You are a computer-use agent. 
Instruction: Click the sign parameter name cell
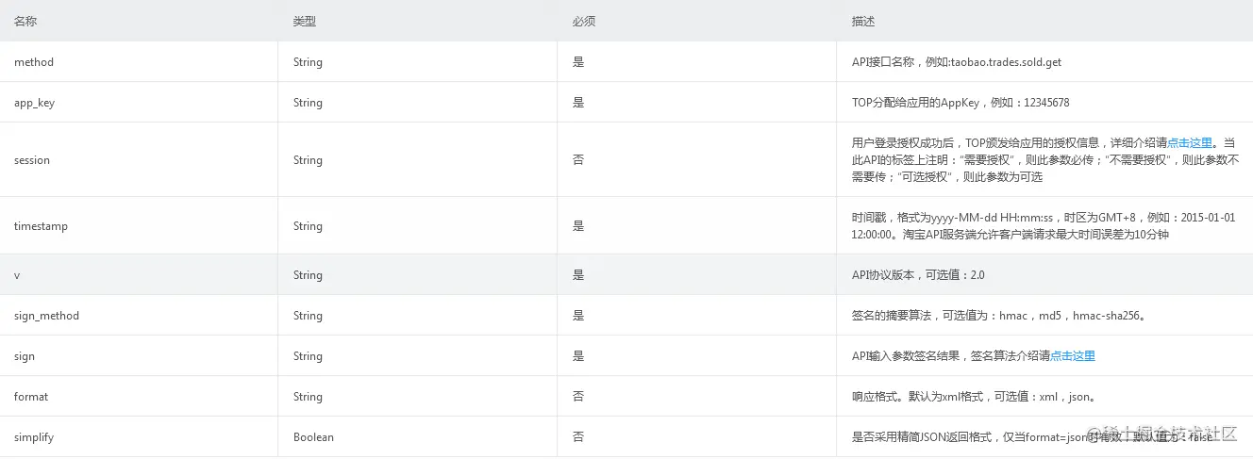(x=25, y=356)
